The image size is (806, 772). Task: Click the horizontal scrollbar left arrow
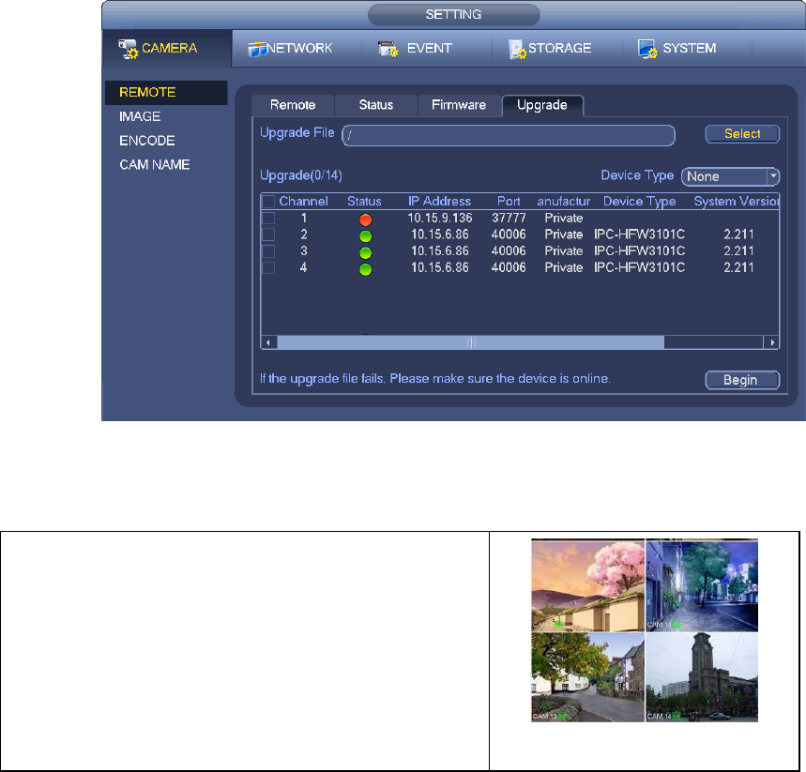(268, 342)
